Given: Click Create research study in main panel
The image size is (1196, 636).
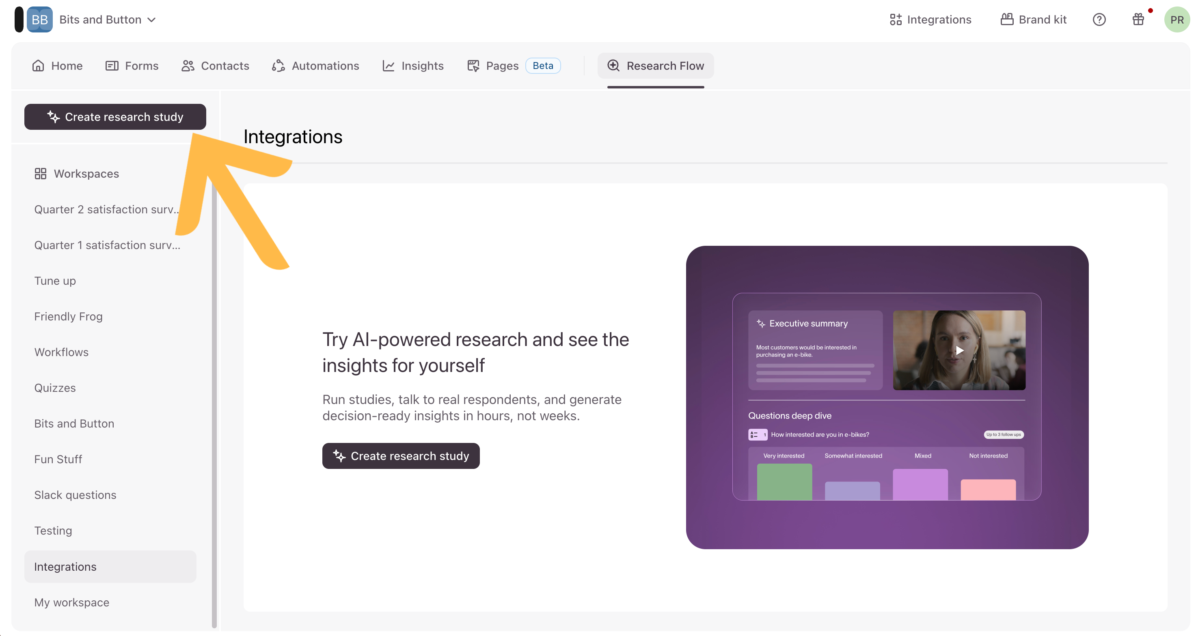Looking at the screenshot, I should [401, 456].
